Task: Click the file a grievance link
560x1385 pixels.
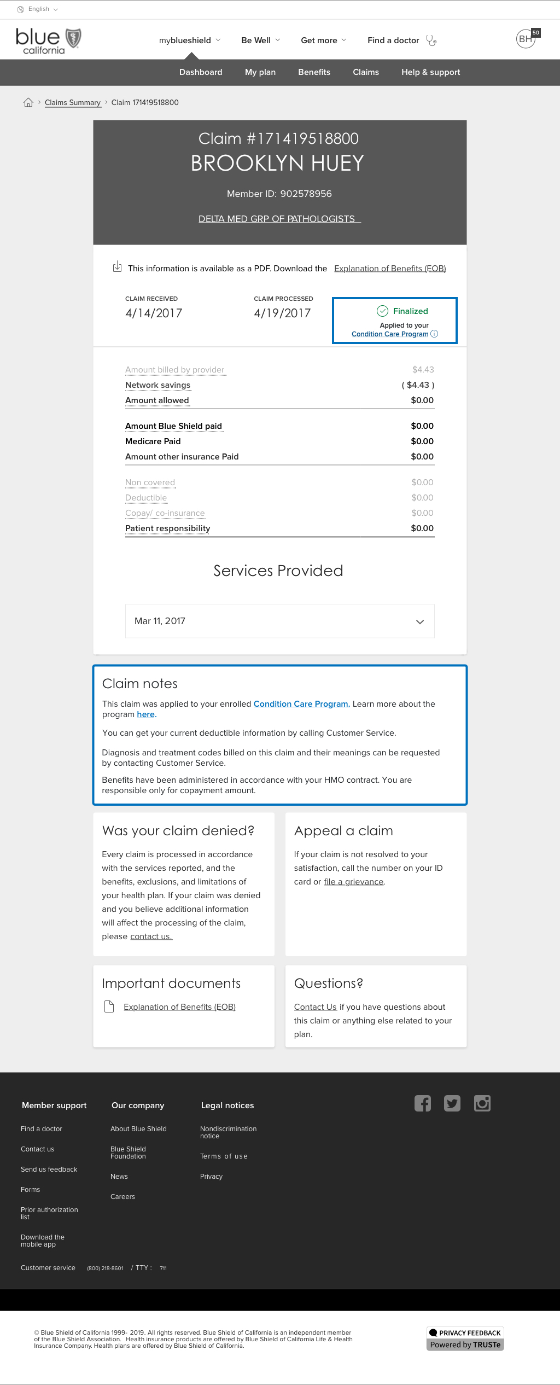Action: pyautogui.click(x=354, y=882)
